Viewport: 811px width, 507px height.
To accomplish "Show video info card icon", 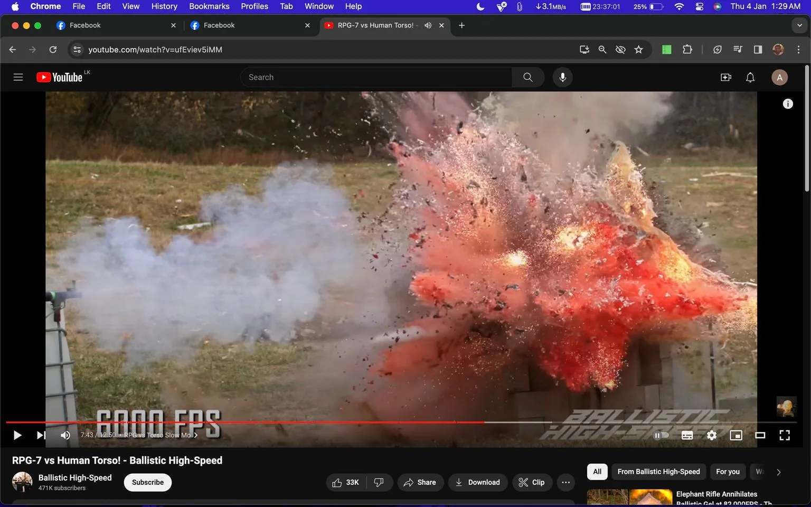I will [788, 104].
